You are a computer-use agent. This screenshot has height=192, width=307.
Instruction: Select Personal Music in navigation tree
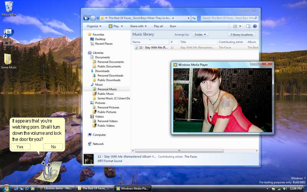107,89
